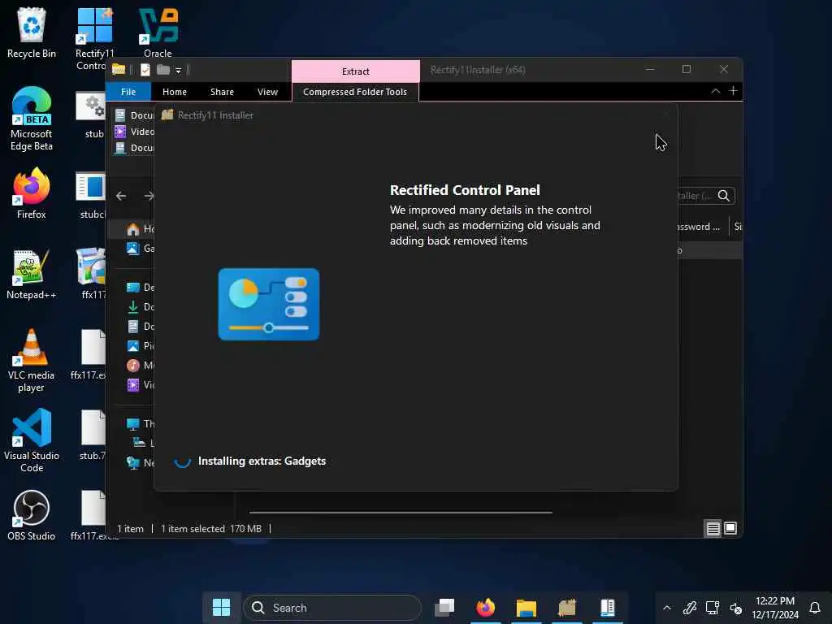The width and height of the screenshot is (832, 624).
Task: Open the quick access toolbar dropdown
Action: click(178, 70)
